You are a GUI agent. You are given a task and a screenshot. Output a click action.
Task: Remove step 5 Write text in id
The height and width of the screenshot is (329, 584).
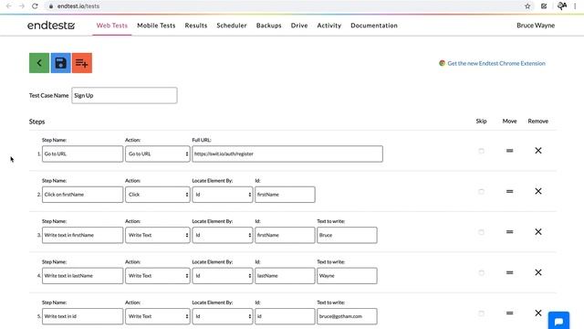click(x=538, y=313)
